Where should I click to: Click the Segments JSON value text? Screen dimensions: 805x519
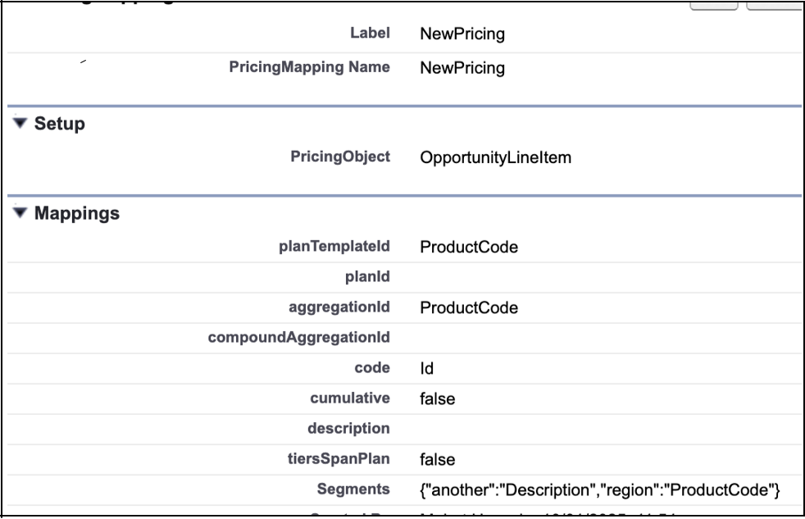point(598,489)
